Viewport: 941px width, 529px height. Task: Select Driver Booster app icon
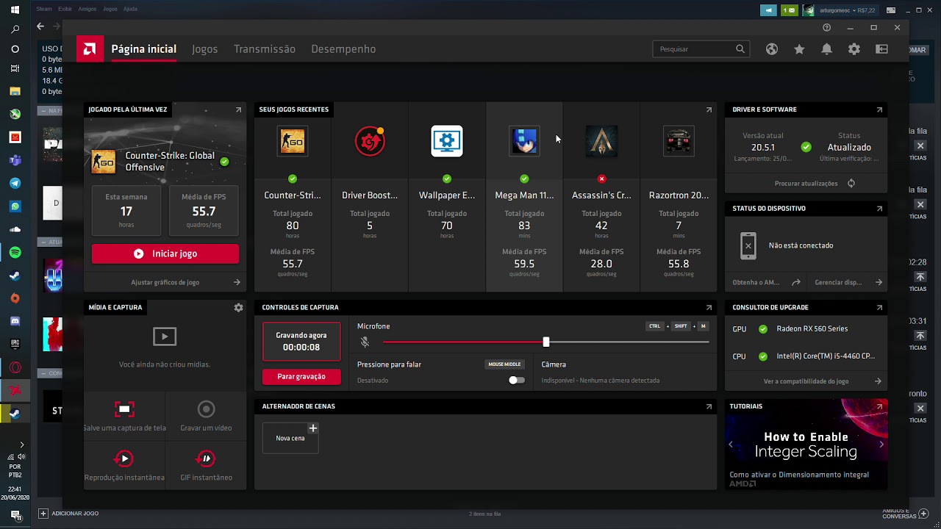[370, 141]
